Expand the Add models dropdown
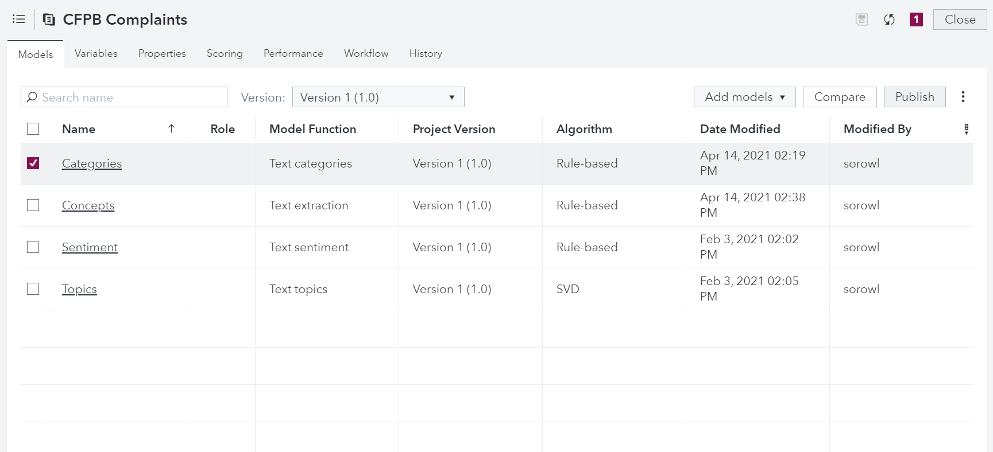Viewport: 993px width, 452px height. click(x=744, y=97)
